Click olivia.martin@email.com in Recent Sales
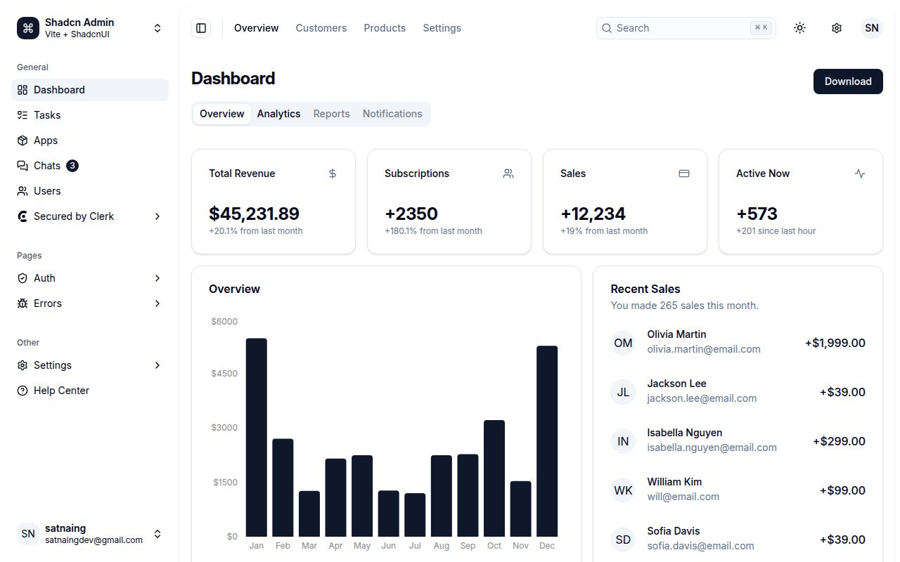The image size is (900, 562). click(x=704, y=349)
